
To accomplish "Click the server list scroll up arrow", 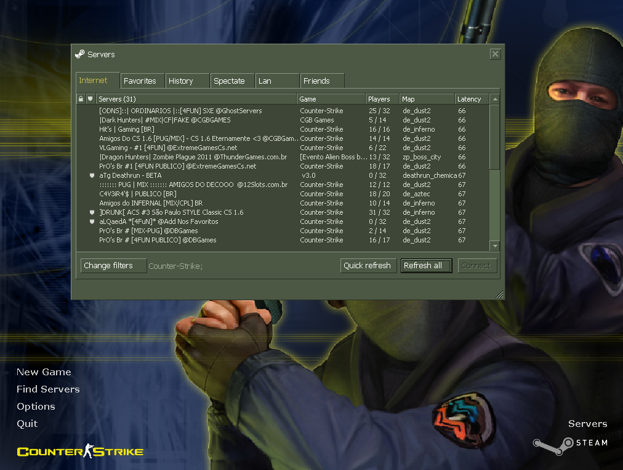I will point(495,99).
